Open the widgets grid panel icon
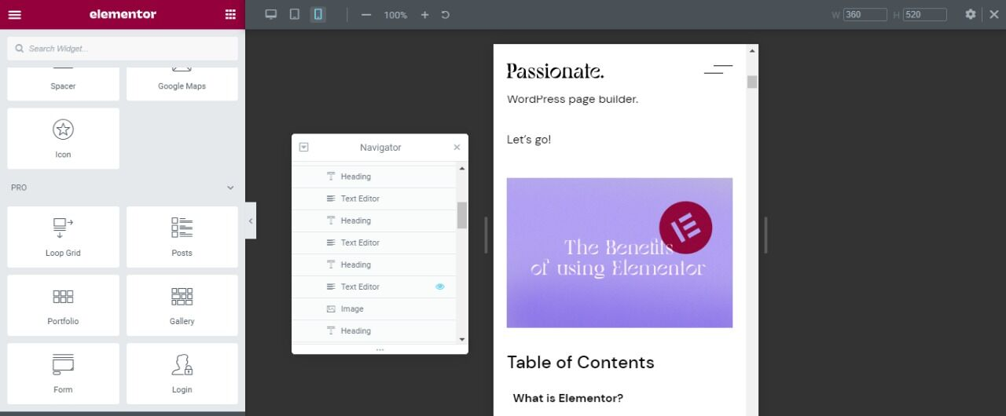Image resolution: width=1006 pixels, height=416 pixels. pos(230,14)
